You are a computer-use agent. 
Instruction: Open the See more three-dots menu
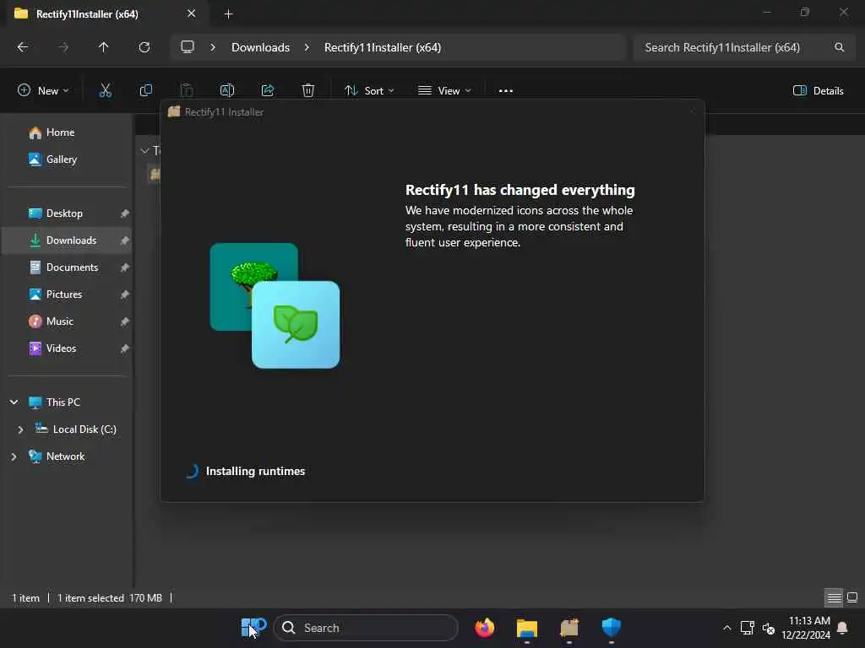coord(505,91)
